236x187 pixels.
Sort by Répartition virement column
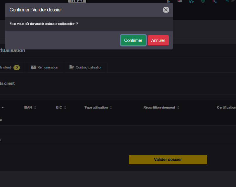pos(161,107)
